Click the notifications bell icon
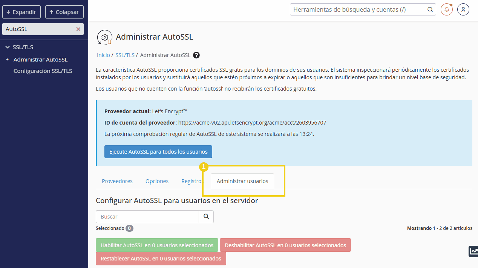The image size is (478, 268). coord(446,9)
